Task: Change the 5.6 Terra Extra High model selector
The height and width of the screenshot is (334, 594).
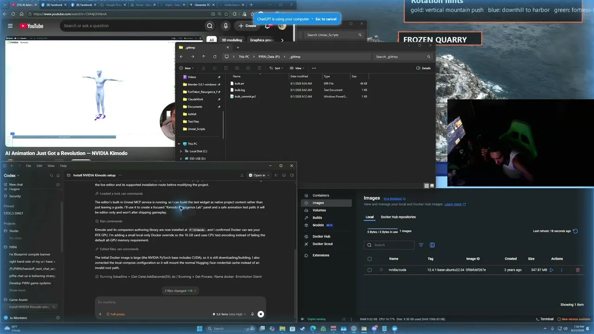Action: pyautogui.click(x=230, y=314)
